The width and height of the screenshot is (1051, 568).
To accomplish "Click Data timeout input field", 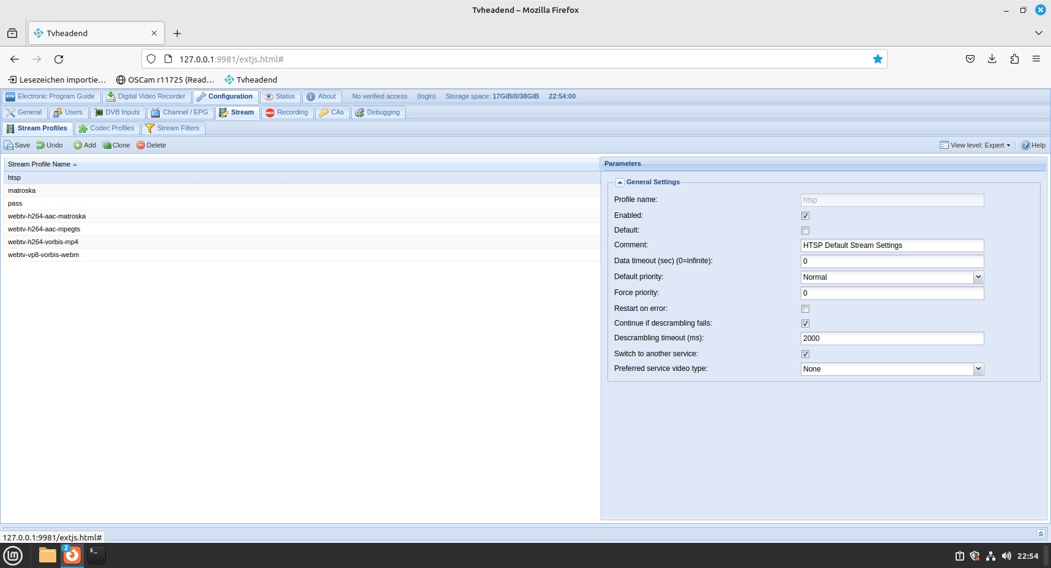I will (x=892, y=261).
